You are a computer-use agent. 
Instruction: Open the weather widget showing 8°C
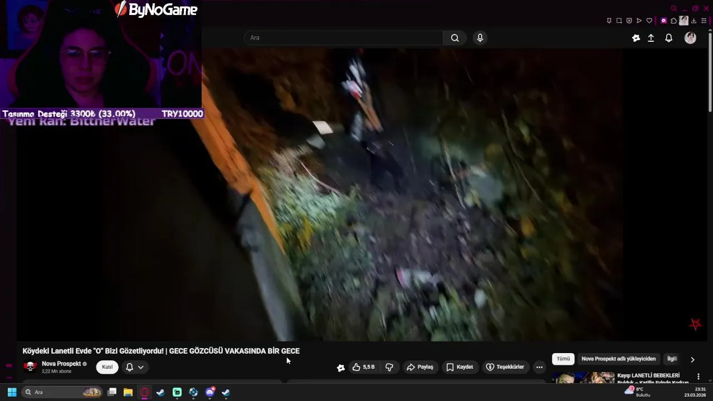[x=637, y=392]
